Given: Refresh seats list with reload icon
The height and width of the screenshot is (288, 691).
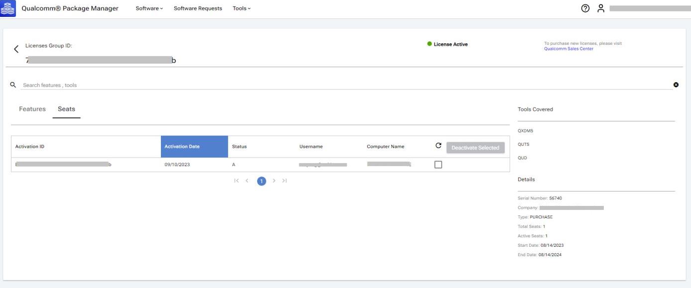Looking at the screenshot, I should 438,146.
